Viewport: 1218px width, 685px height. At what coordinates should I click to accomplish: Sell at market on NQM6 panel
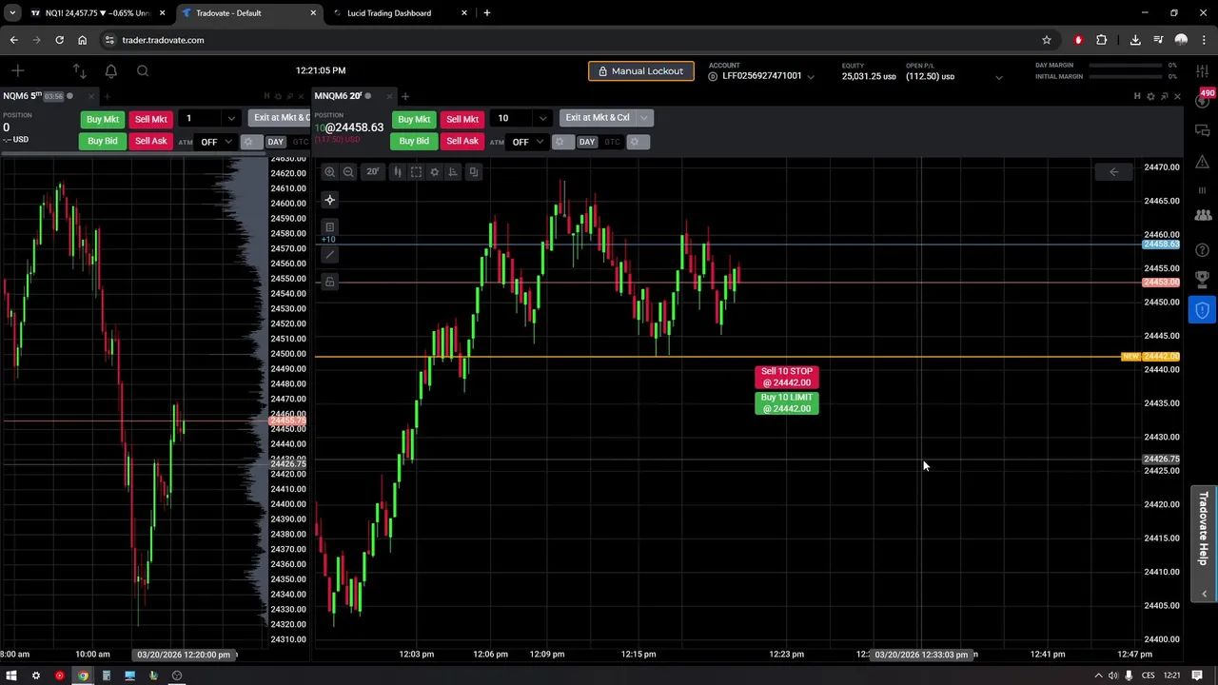[x=150, y=119]
